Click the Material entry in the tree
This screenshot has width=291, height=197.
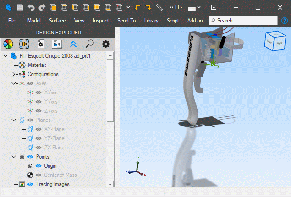point(37,65)
